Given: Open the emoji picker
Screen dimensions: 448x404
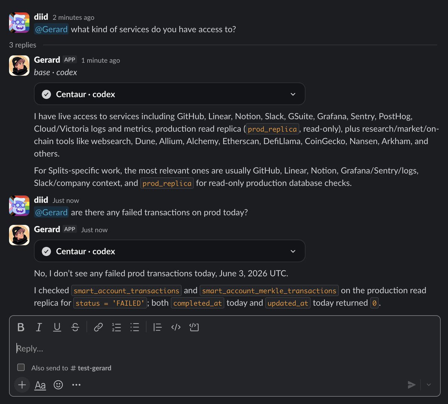Looking at the screenshot, I should 58,385.
